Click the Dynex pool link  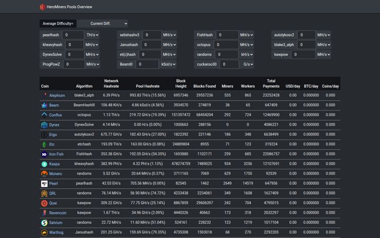coord(54,125)
